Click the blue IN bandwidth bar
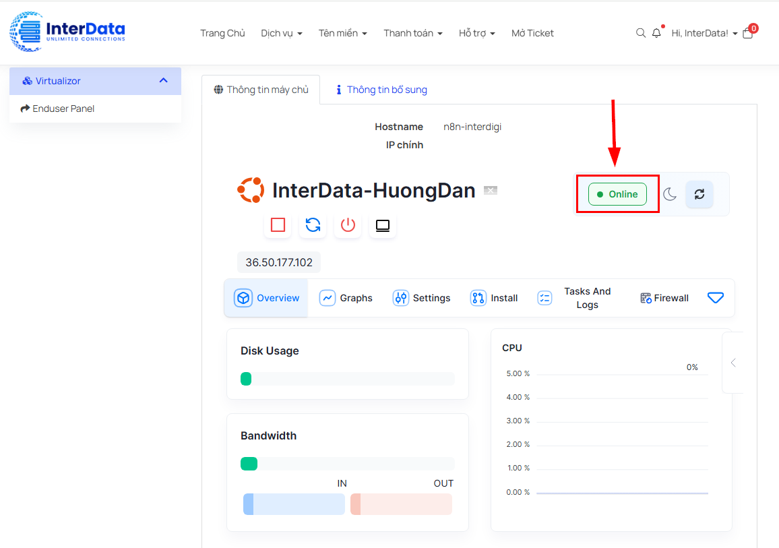 294,504
